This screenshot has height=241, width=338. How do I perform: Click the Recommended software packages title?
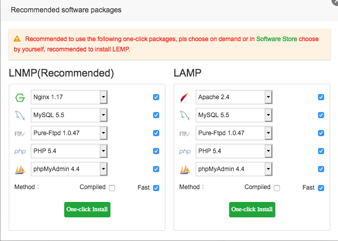point(66,10)
